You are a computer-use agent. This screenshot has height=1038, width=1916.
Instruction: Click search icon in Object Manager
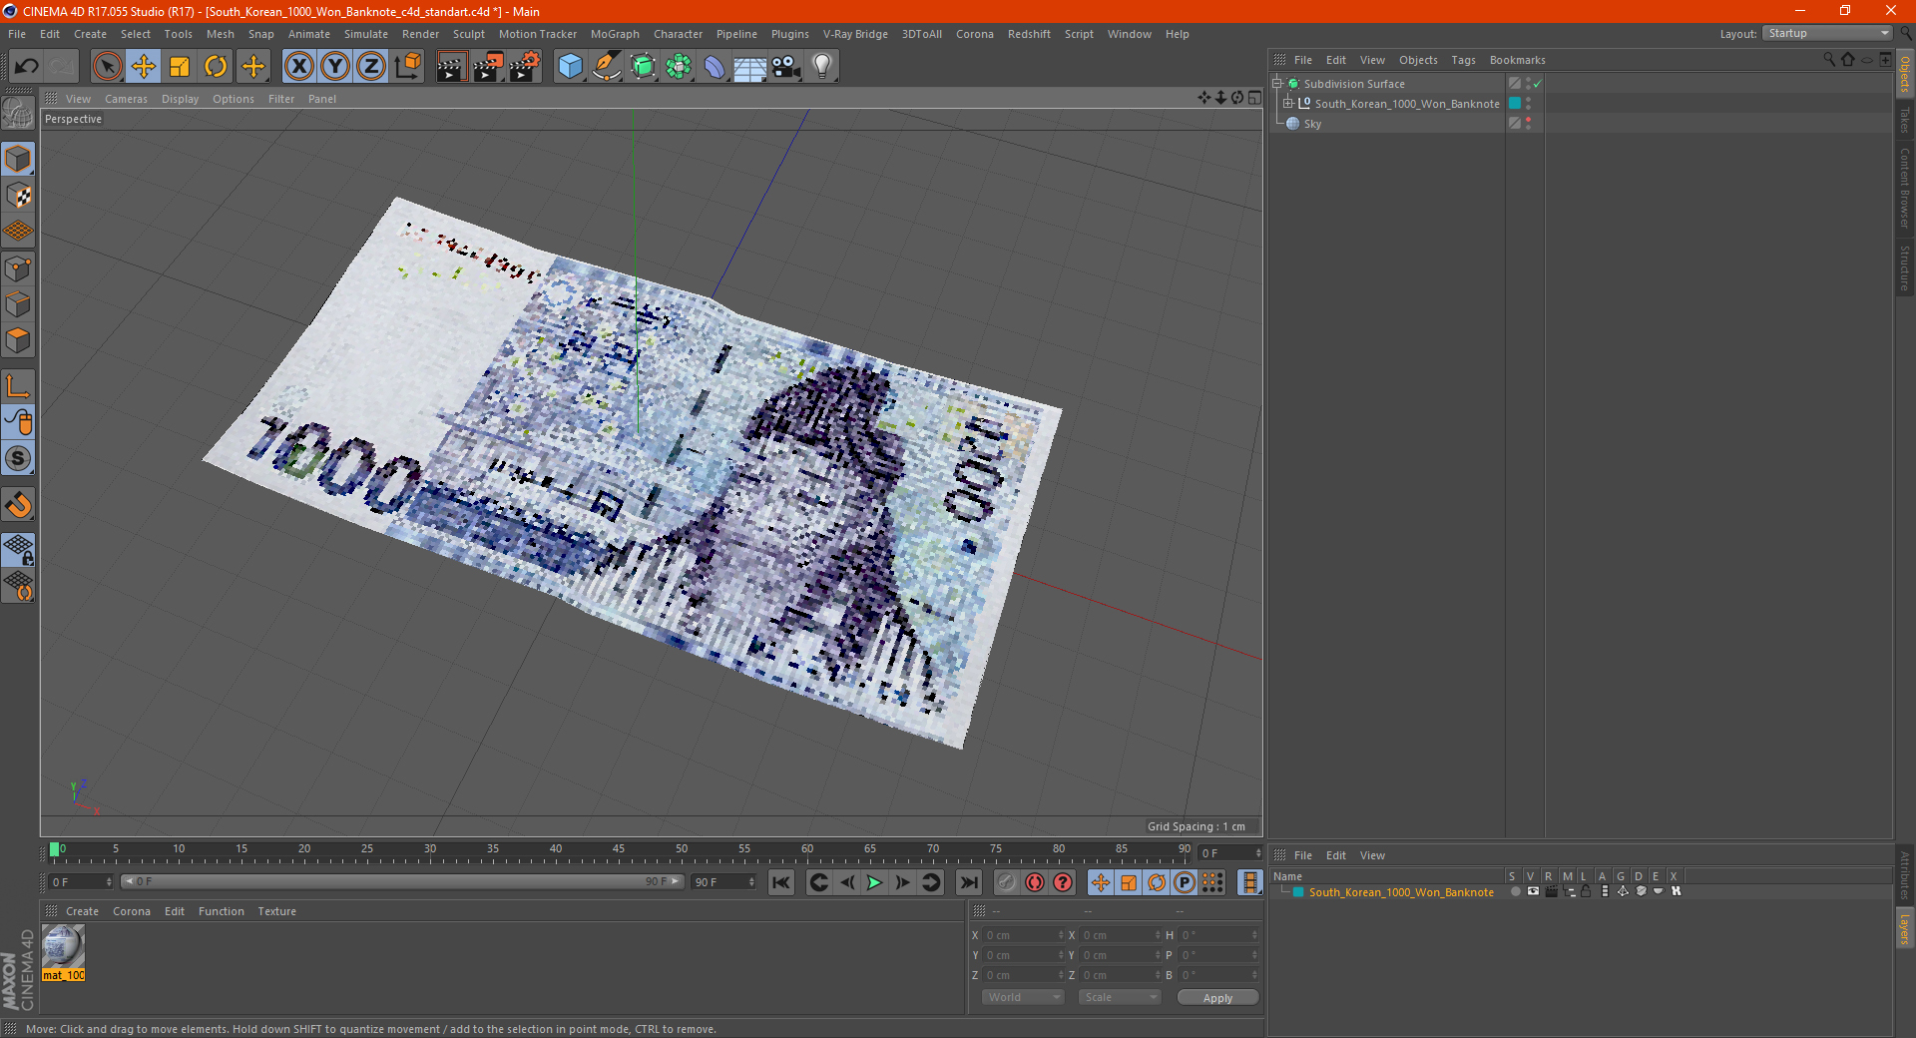coord(1829,60)
